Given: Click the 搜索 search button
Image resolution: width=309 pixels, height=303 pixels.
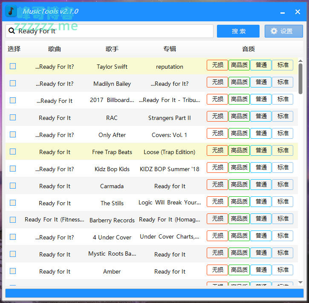Looking at the screenshot, I should pos(238,31).
